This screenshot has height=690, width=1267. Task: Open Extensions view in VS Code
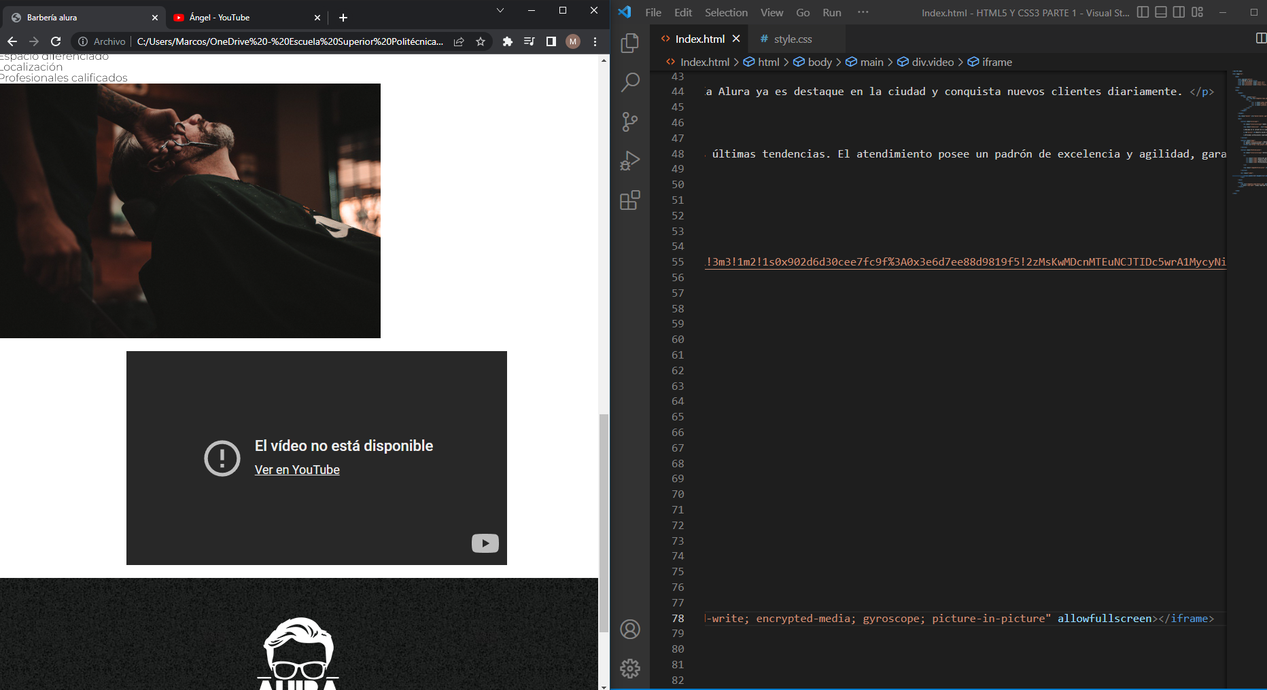pyautogui.click(x=630, y=200)
